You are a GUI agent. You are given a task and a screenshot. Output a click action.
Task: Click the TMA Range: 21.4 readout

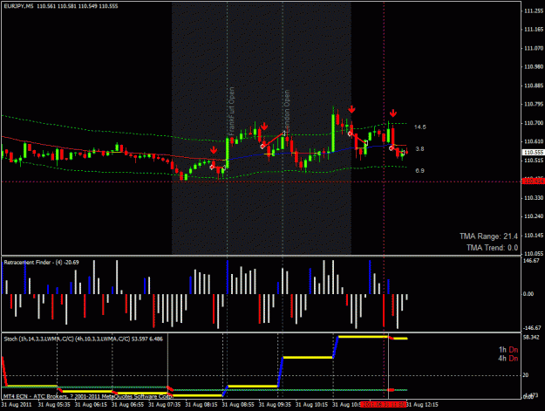click(x=488, y=236)
